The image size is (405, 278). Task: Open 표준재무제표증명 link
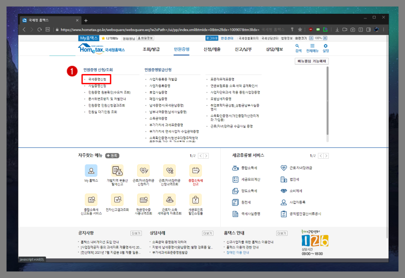(222, 79)
